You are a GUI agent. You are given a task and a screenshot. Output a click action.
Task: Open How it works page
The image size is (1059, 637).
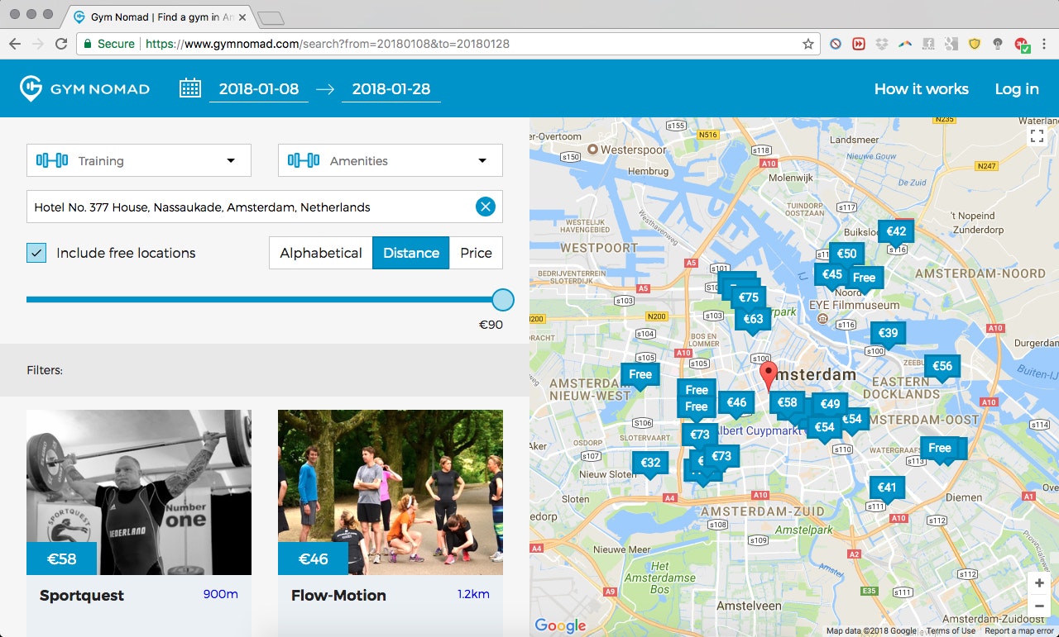click(x=922, y=89)
